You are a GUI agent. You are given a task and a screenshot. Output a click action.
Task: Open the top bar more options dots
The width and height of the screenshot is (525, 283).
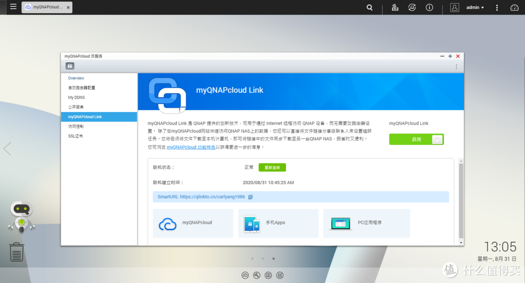pos(497,7)
